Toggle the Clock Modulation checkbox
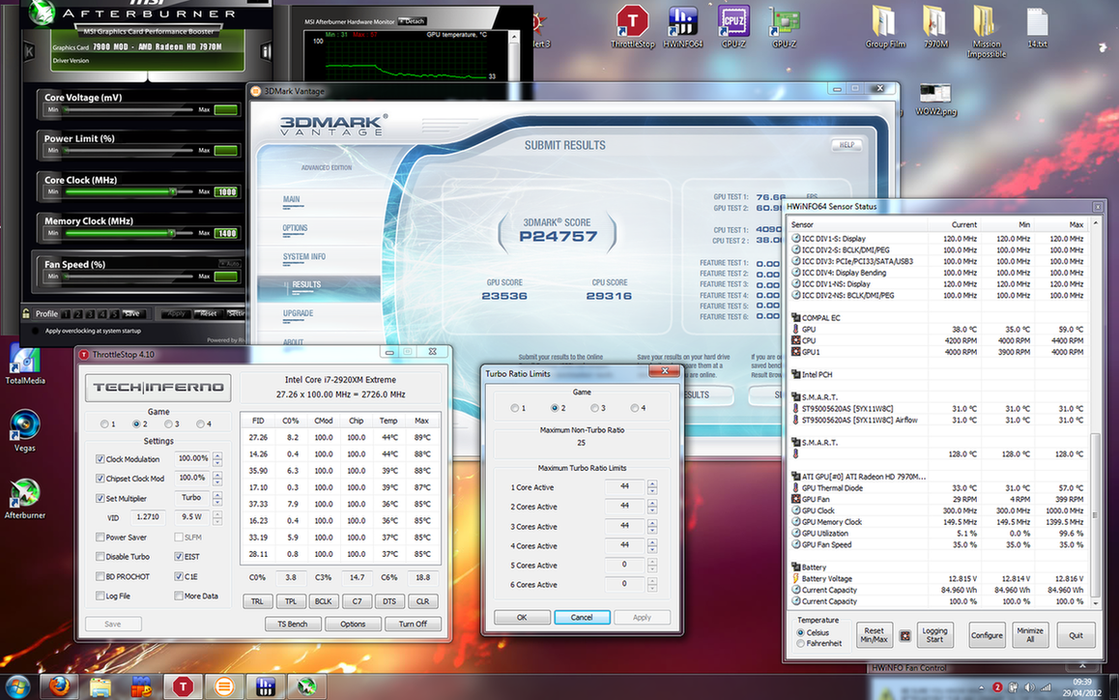Image resolution: width=1119 pixels, height=700 pixels. click(x=100, y=459)
